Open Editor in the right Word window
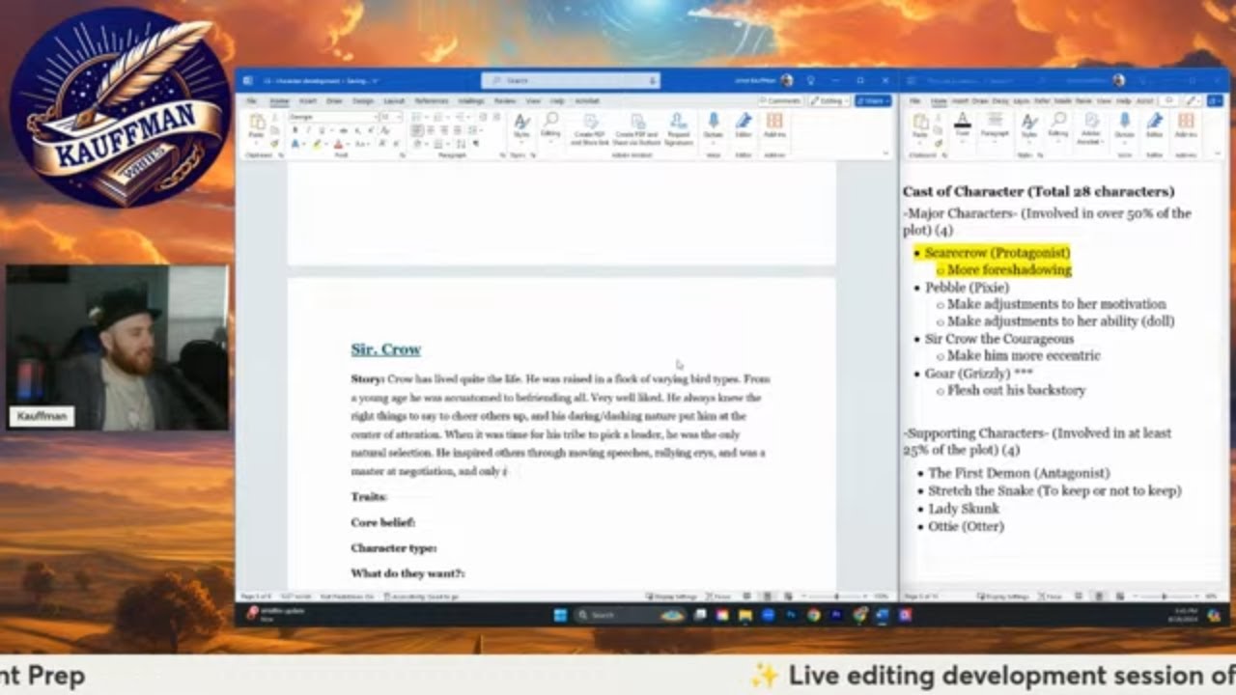 [x=1154, y=126]
